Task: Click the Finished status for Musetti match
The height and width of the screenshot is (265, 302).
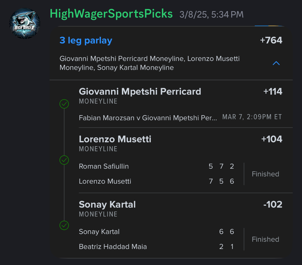Action: click(265, 174)
